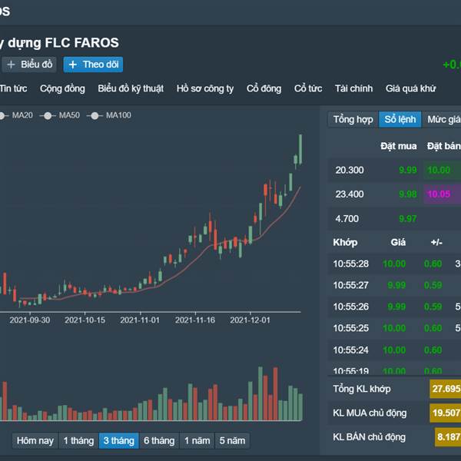This screenshot has width=461, height=461.
Task: Click the plus icon on Biểu đồ
Action: click(11, 65)
